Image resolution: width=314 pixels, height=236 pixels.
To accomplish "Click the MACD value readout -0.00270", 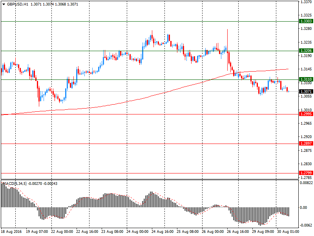I will coord(35,183).
